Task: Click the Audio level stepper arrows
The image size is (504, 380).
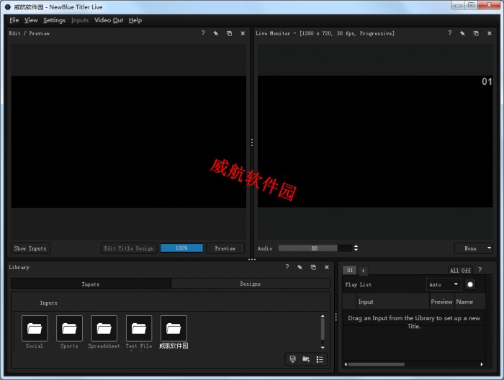Action: (356, 248)
